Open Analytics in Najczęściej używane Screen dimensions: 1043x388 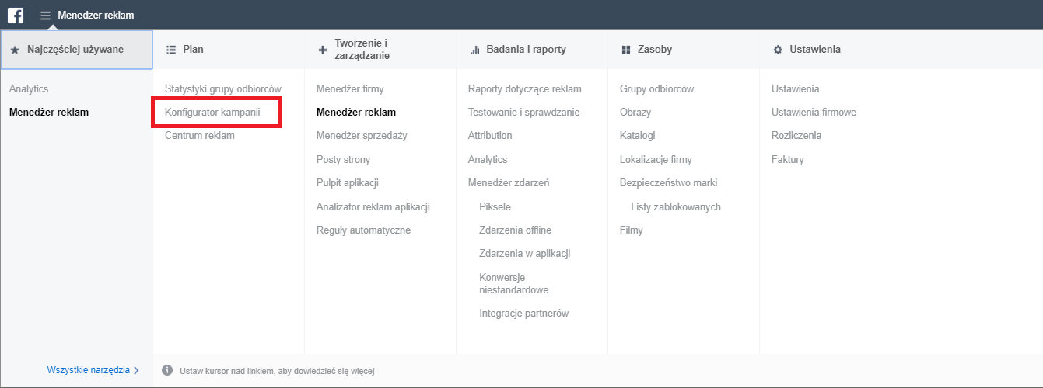coord(29,89)
